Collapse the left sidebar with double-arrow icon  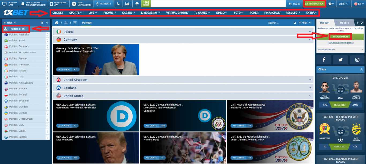[47, 23]
